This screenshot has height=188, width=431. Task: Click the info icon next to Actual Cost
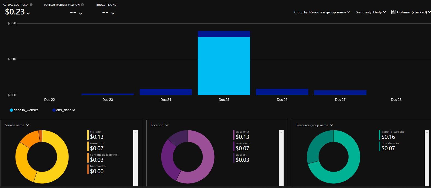[31, 5]
